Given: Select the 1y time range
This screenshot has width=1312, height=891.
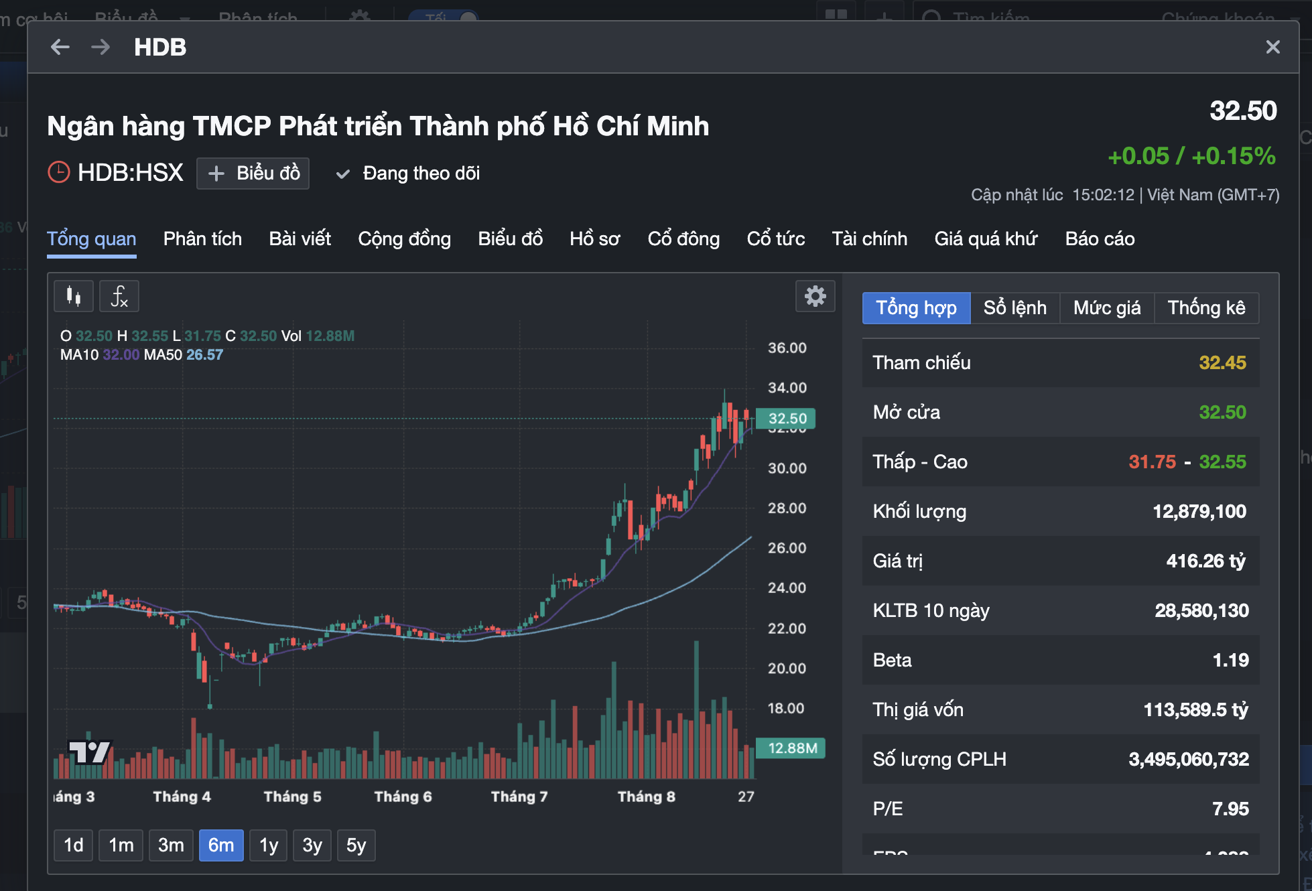Looking at the screenshot, I should pos(268,845).
